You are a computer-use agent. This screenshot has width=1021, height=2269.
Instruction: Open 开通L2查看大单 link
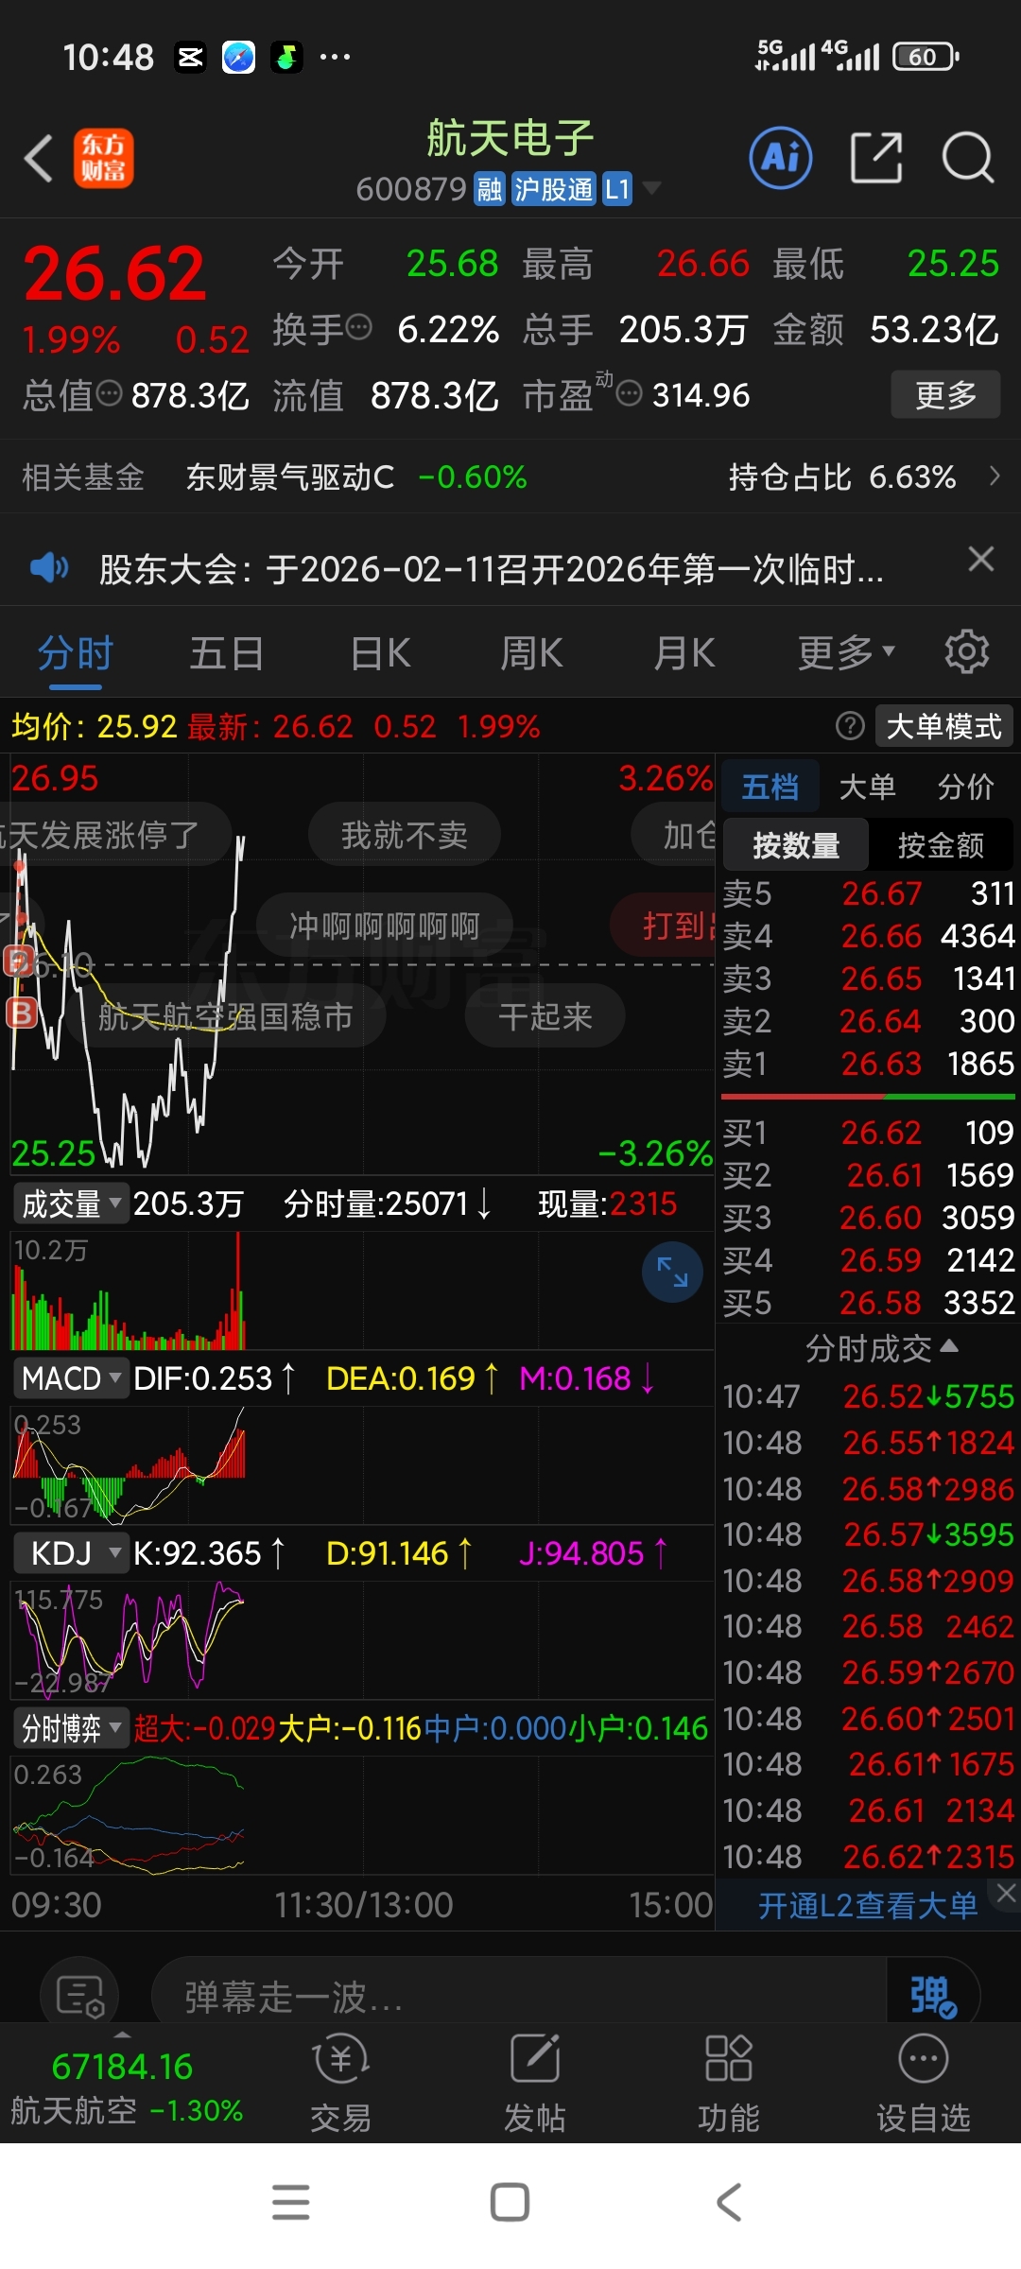click(x=868, y=1905)
